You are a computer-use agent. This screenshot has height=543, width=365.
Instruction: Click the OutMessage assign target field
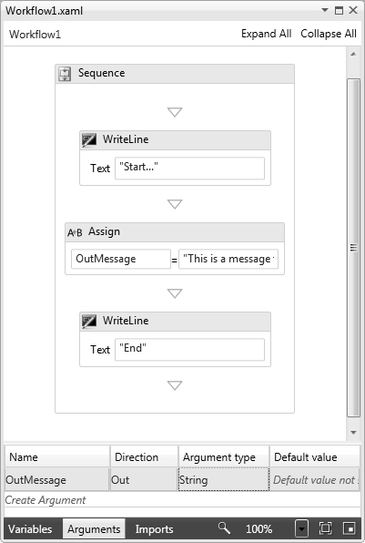pos(121,259)
